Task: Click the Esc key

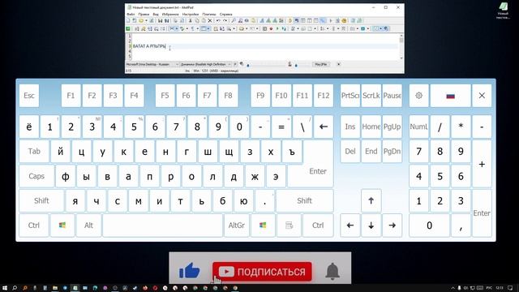Action: (29, 96)
